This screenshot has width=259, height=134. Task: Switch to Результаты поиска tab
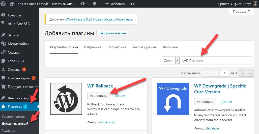(64, 47)
